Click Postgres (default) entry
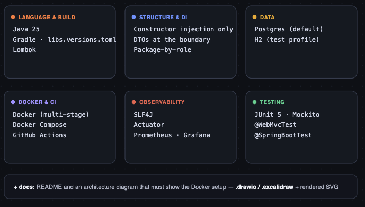 click(289, 29)
